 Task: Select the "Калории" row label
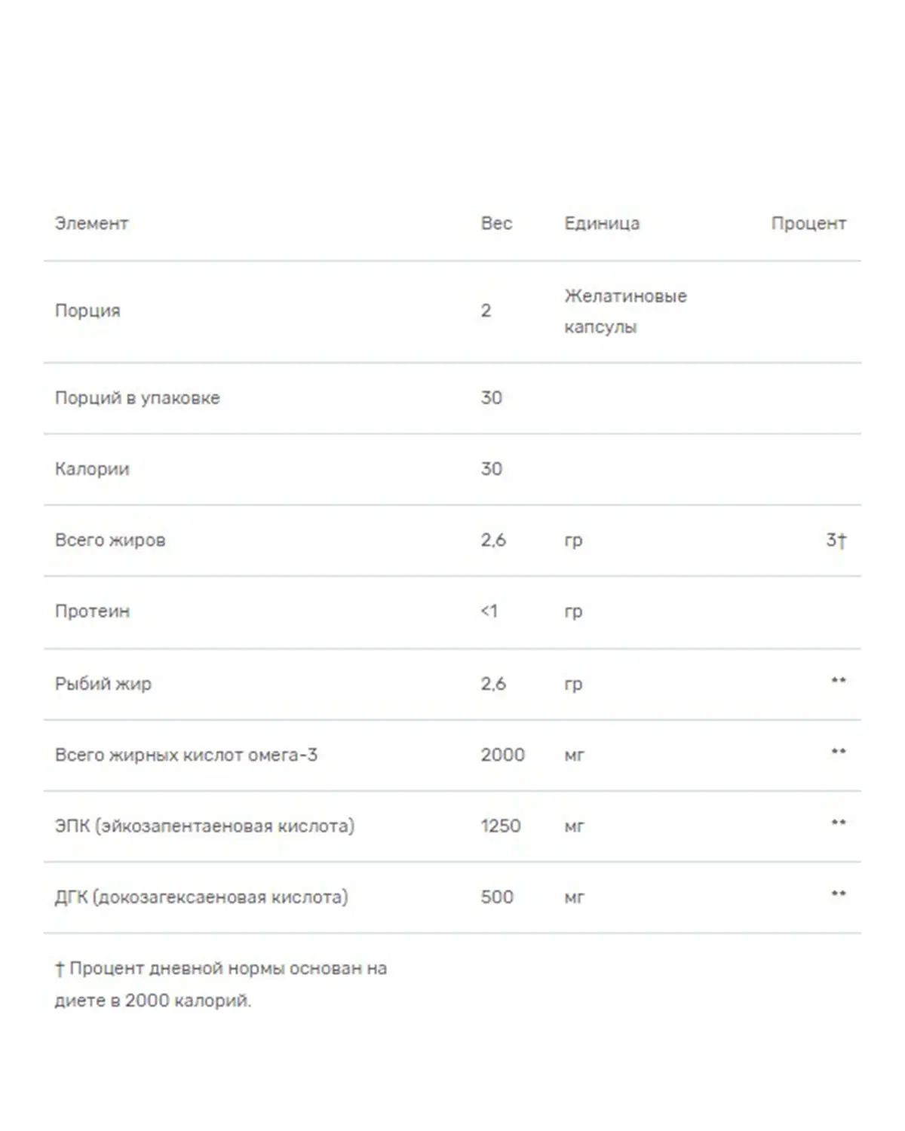coord(92,469)
